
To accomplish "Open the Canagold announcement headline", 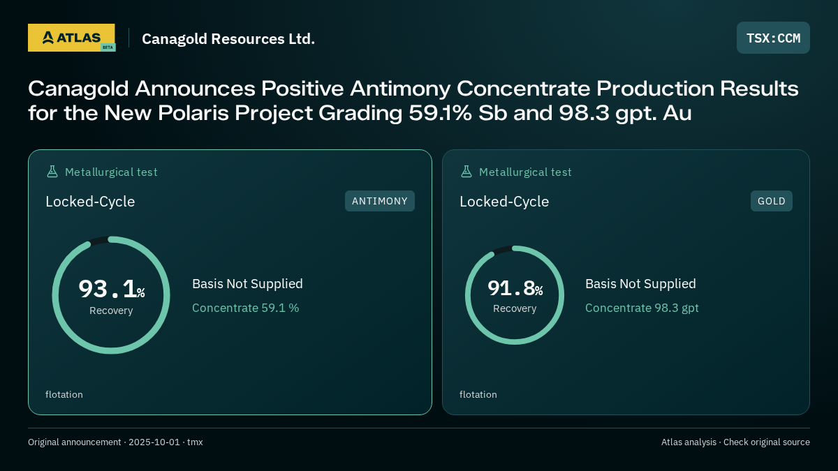I will [x=413, y=100].
